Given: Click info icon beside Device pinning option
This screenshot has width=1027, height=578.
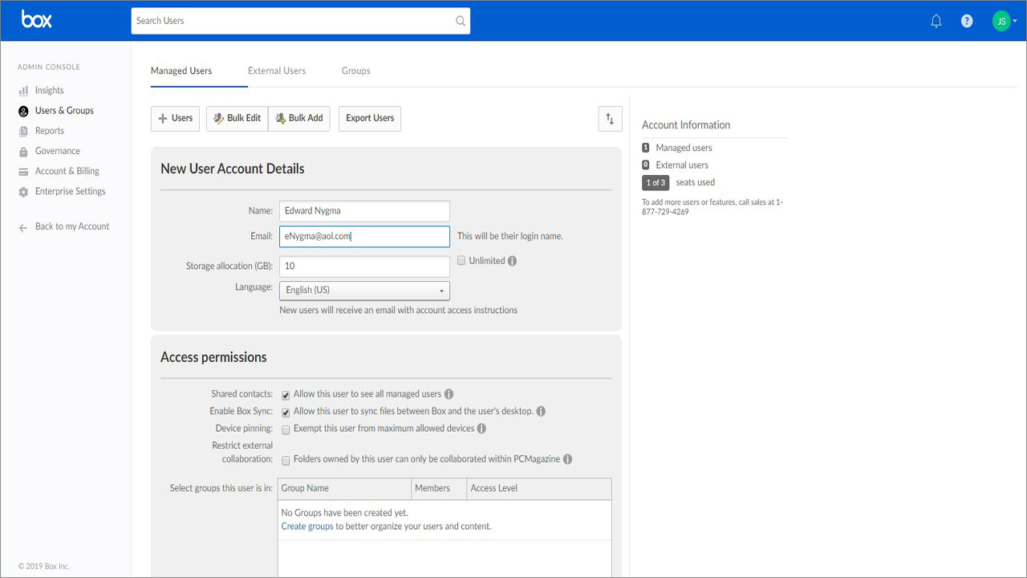Looking at the screenshot, I should [481, 429].
